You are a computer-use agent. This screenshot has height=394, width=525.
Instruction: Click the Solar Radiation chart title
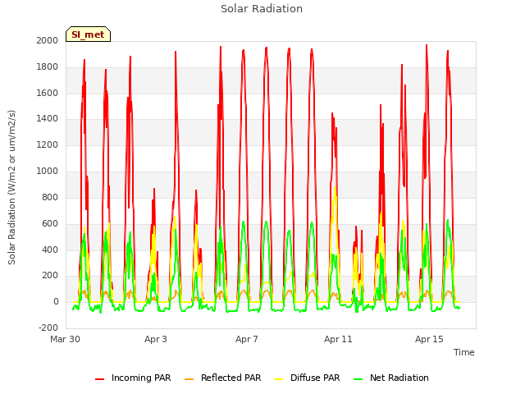[262, 9]
